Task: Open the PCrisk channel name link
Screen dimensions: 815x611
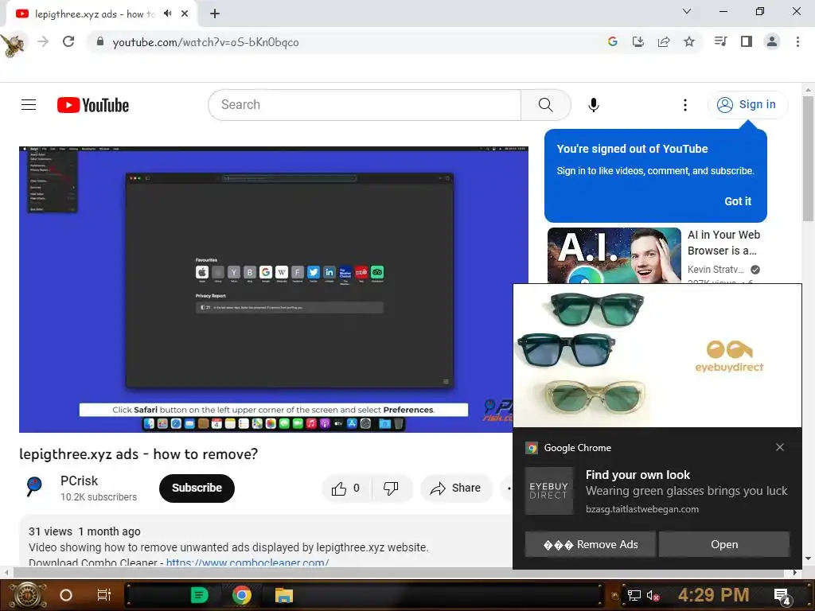Action: click(79, 481)
